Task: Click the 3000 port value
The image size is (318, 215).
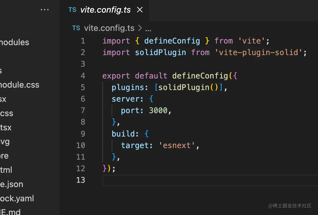Action: pyautogui.click(x=158, y=110)
